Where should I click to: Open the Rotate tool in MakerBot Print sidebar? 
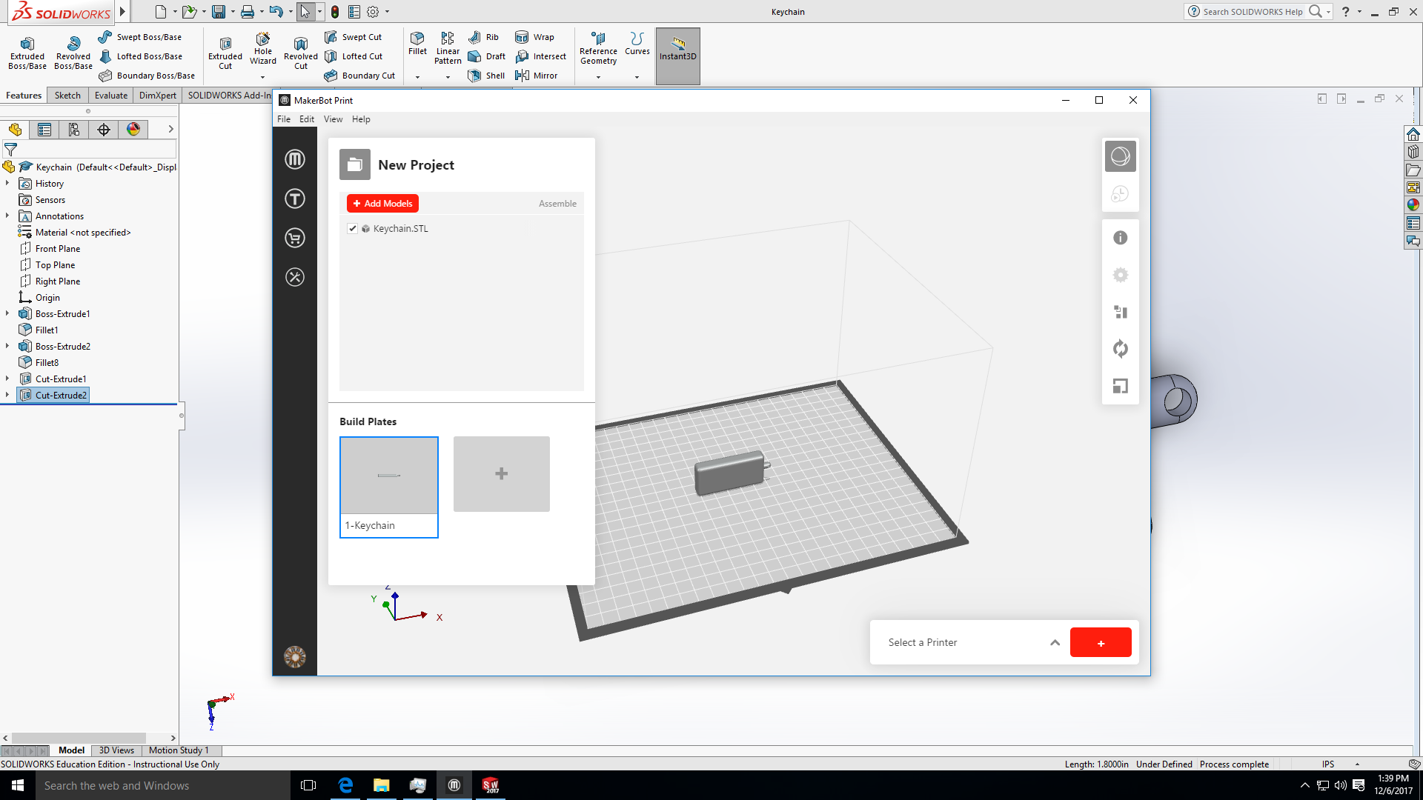1120,349
